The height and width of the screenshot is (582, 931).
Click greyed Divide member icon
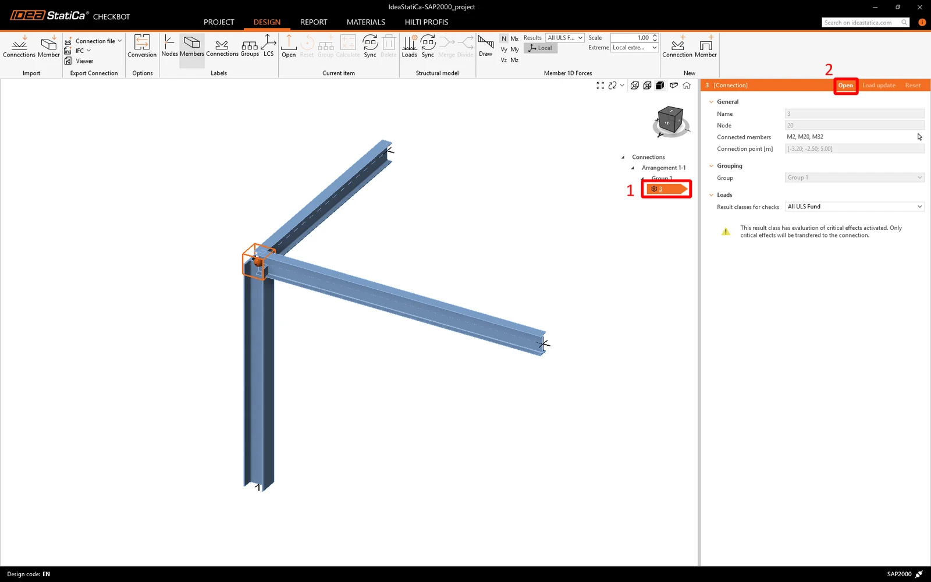coord(465,46)
